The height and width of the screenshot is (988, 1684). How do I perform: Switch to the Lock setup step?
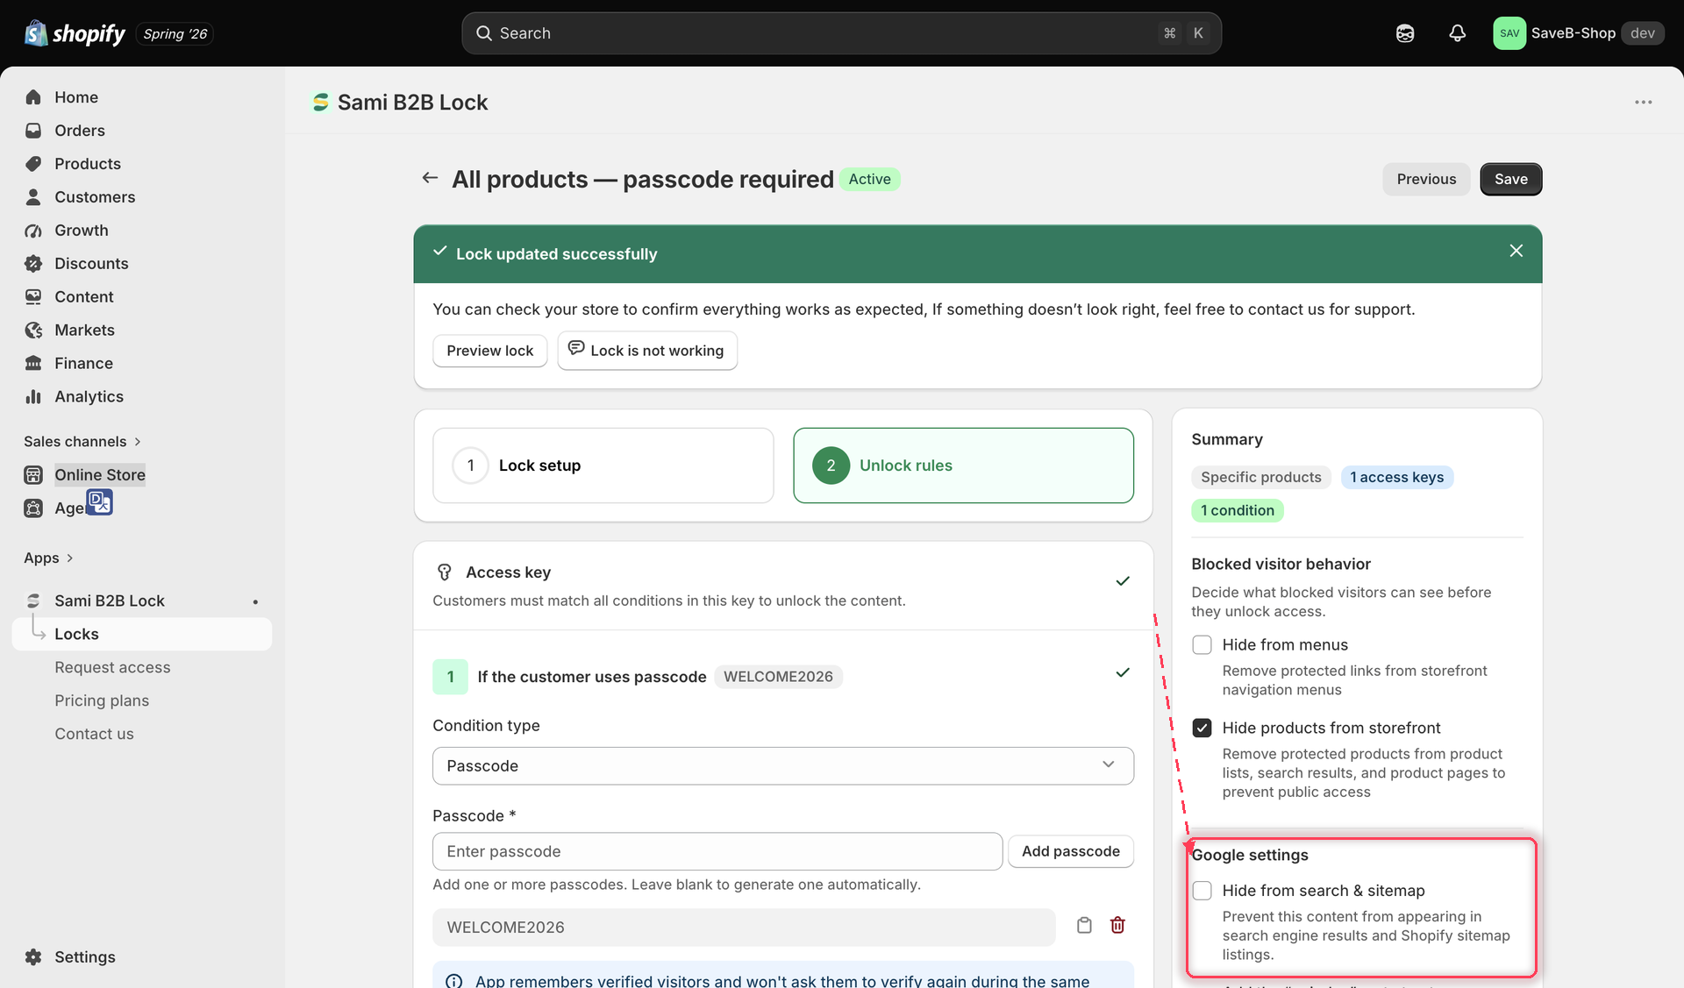pyautogui.click(x=603, y=466)
